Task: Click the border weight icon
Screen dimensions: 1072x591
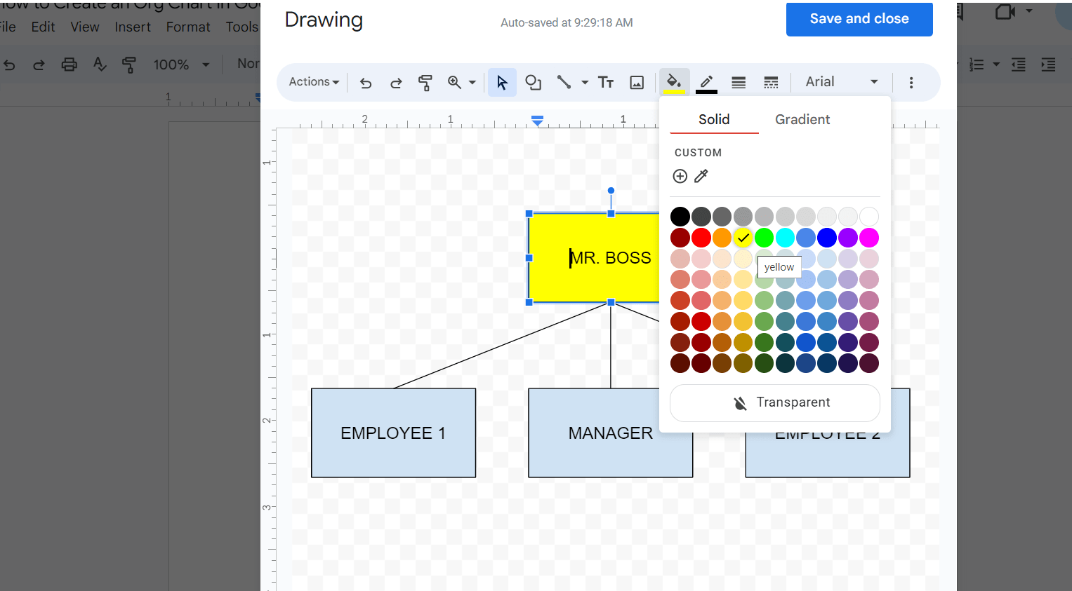Action: click(x=738, y=82)
